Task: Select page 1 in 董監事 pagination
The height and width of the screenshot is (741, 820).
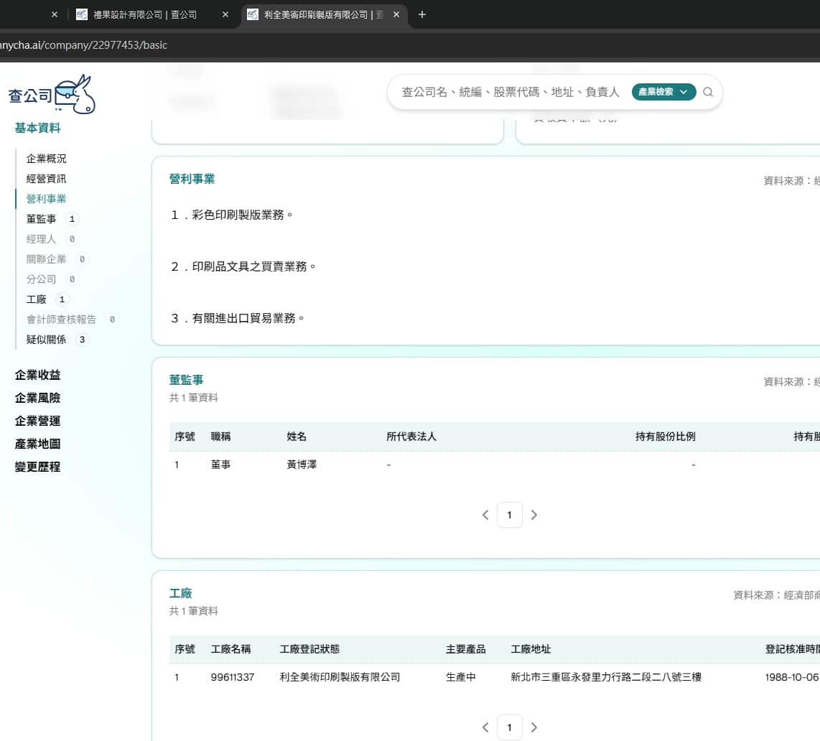Action: [509, 515]
